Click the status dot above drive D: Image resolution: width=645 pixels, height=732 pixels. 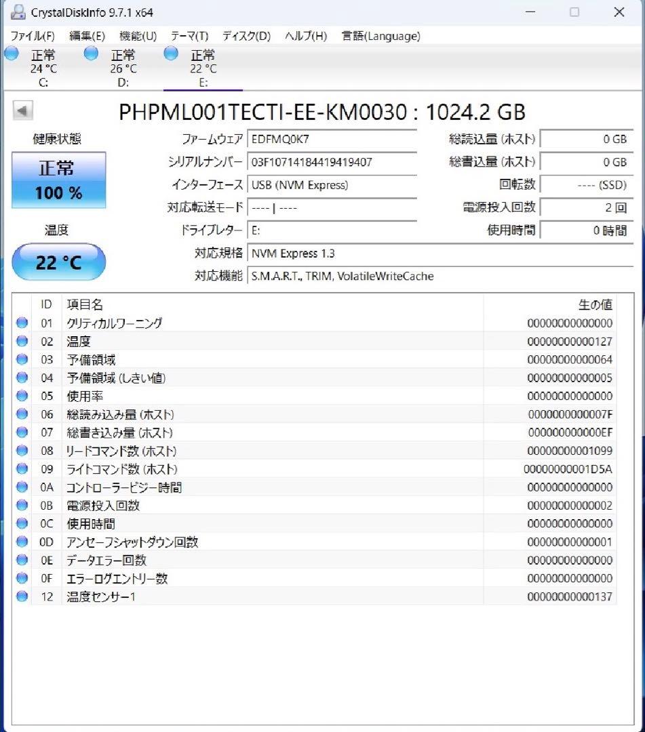[91, 53]
